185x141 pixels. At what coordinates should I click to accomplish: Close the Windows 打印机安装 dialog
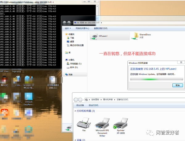[x=181, y=62]
